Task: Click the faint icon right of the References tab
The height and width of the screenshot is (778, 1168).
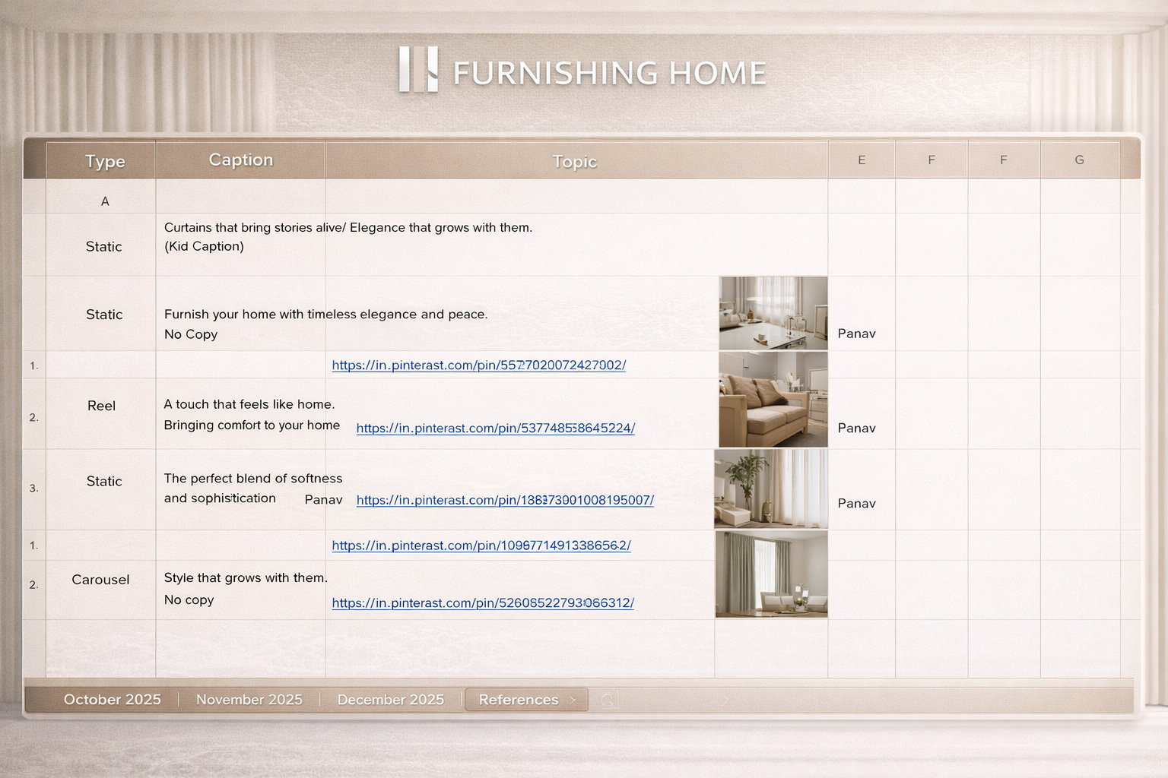Action: tap(608, 700)
